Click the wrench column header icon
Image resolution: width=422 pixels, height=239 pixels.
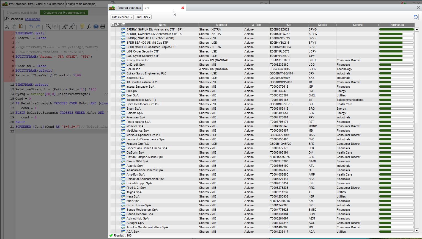(x=117, y=25)
